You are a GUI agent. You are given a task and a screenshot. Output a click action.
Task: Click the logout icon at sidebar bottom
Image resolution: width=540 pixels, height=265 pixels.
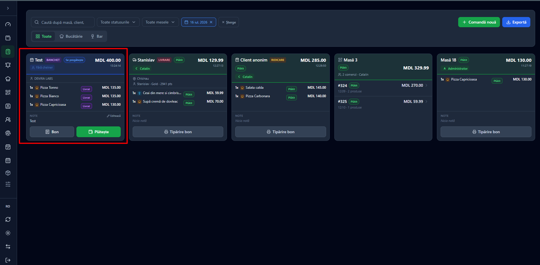tap(8, 260)
